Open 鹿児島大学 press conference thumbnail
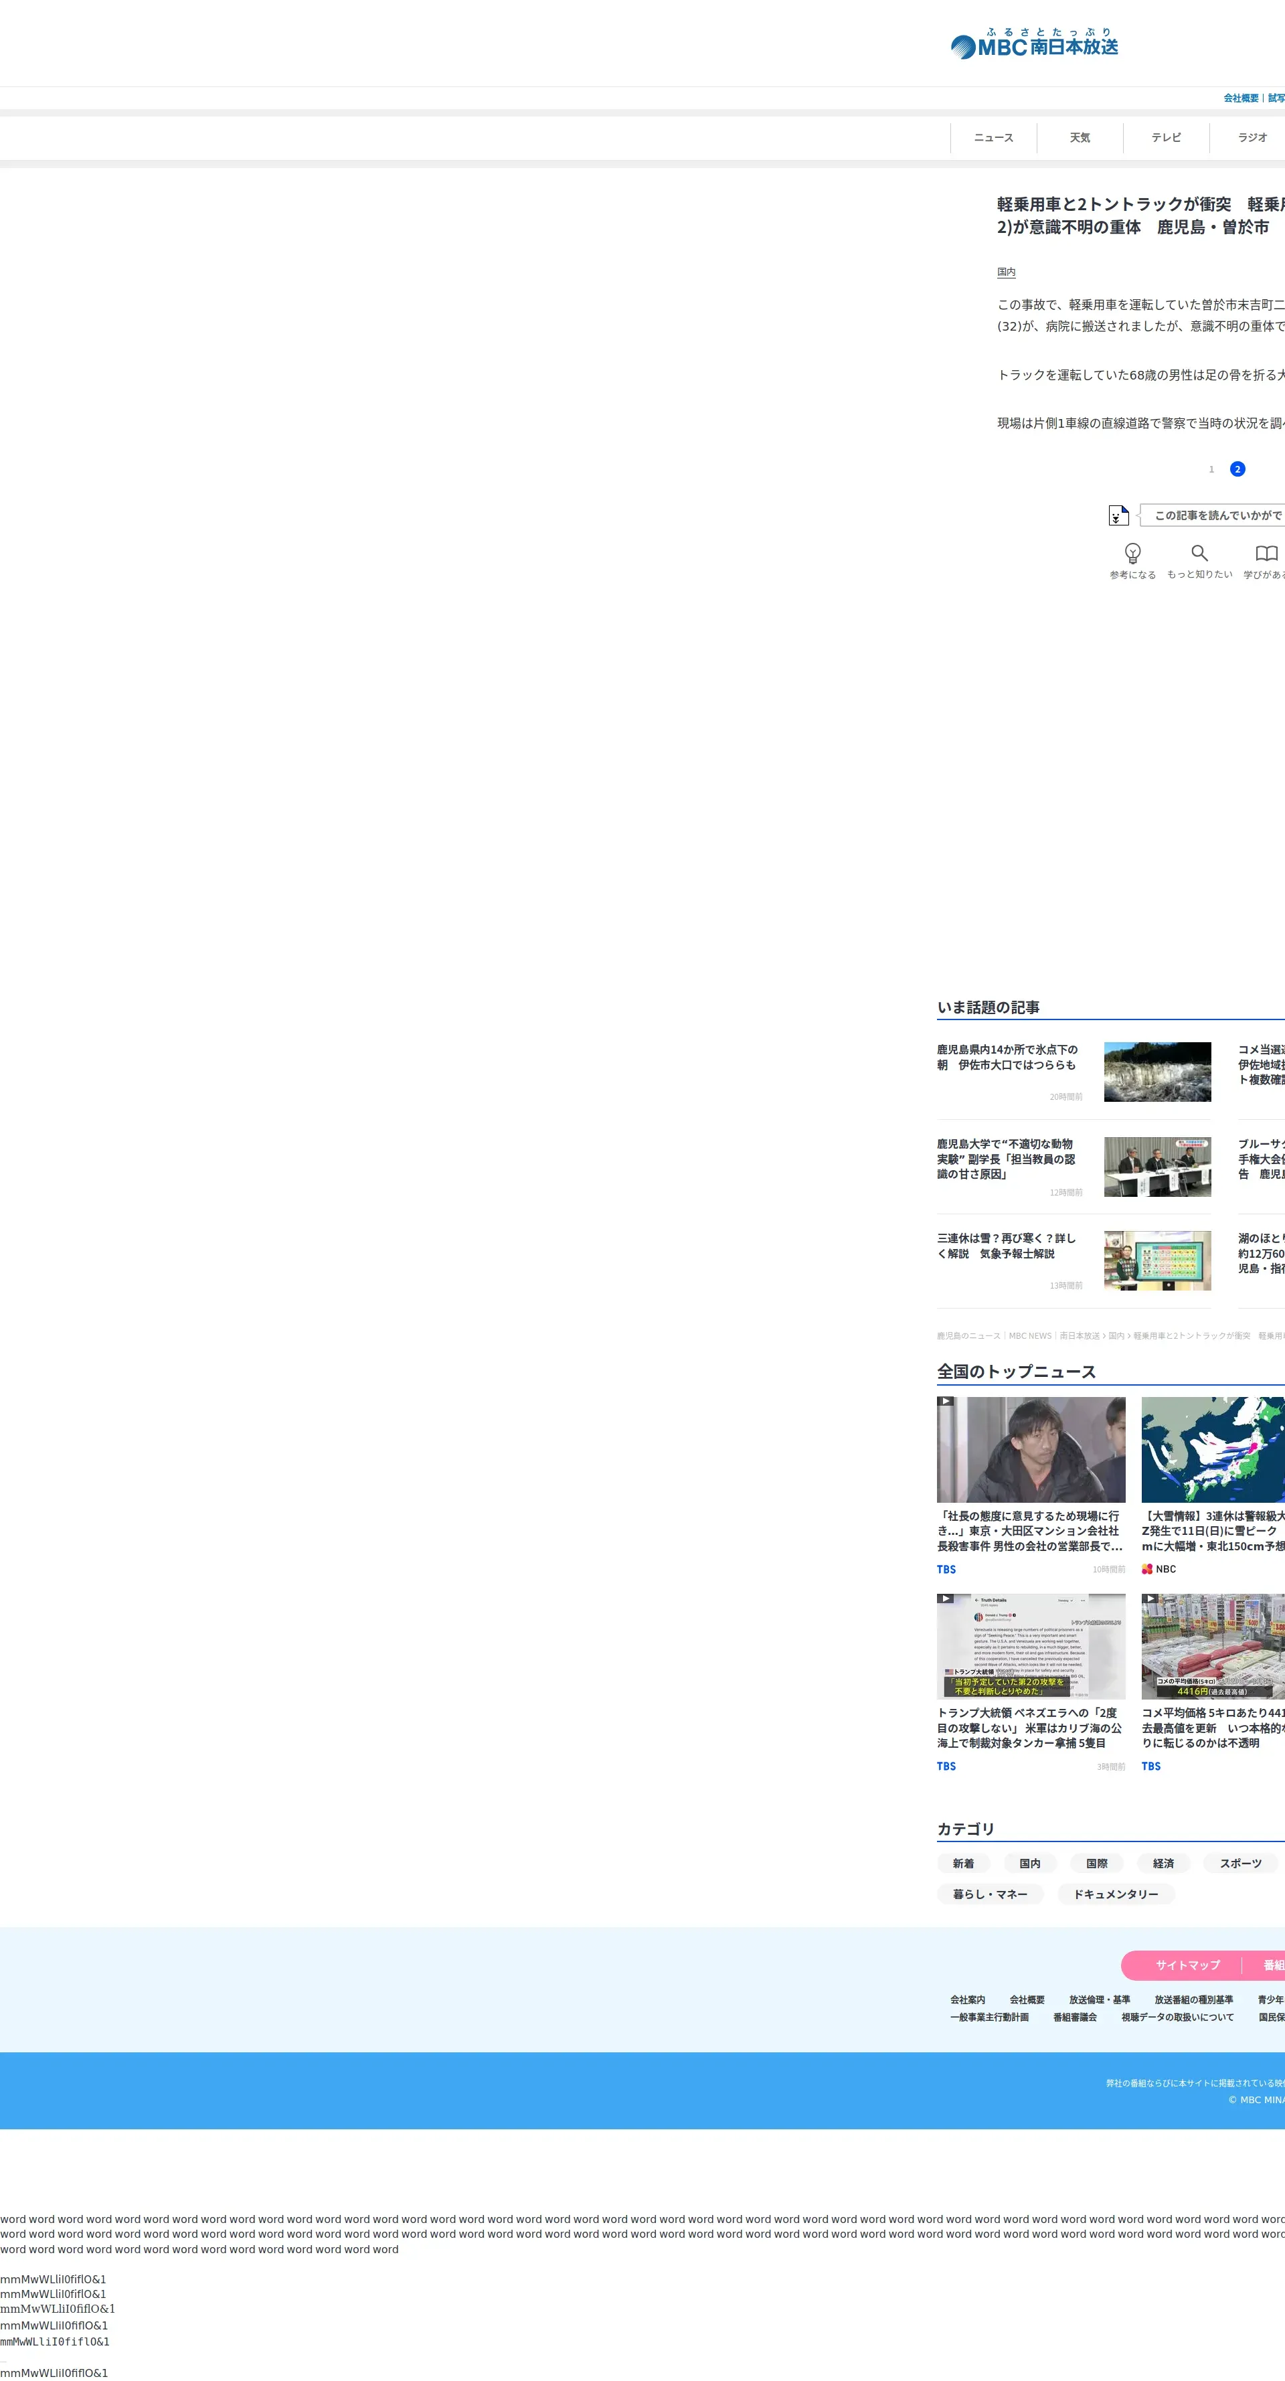1285x2381 pixels. tap(1156, 1167)
